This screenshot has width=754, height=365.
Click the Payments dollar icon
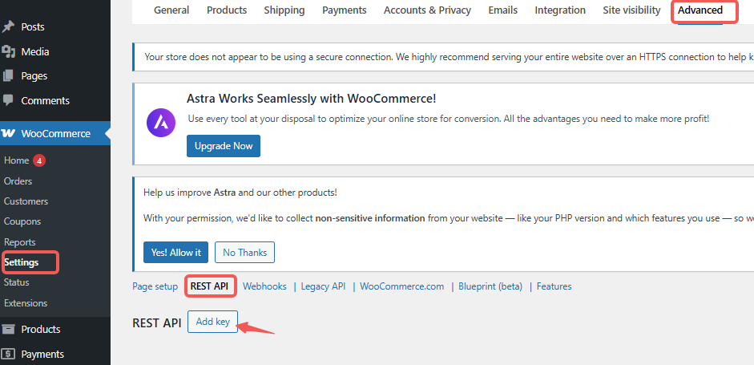(x=9, y=354)
